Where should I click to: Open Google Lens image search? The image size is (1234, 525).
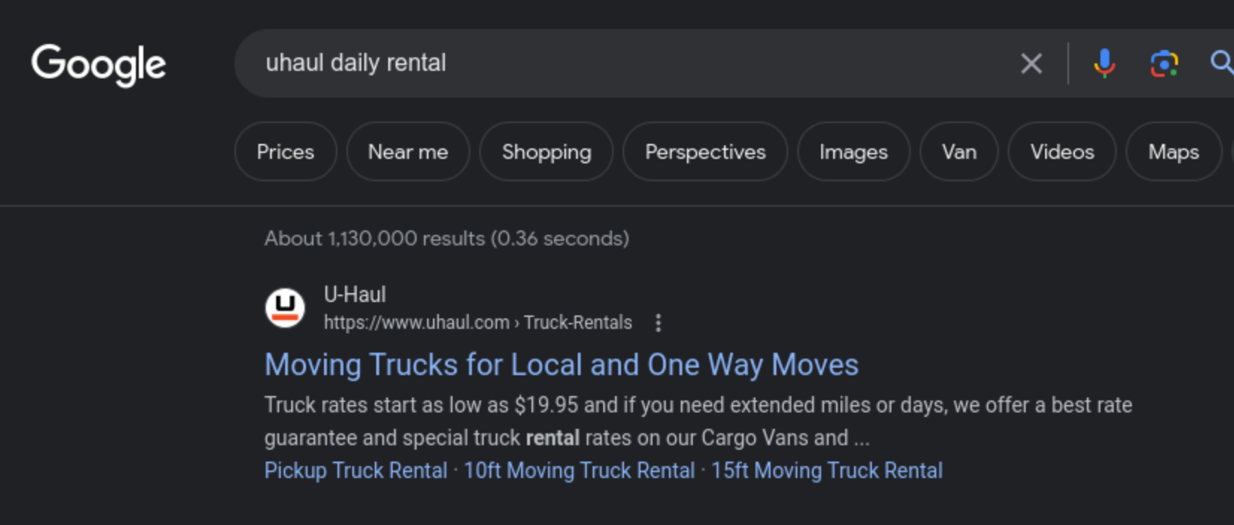pos(1164,63)
